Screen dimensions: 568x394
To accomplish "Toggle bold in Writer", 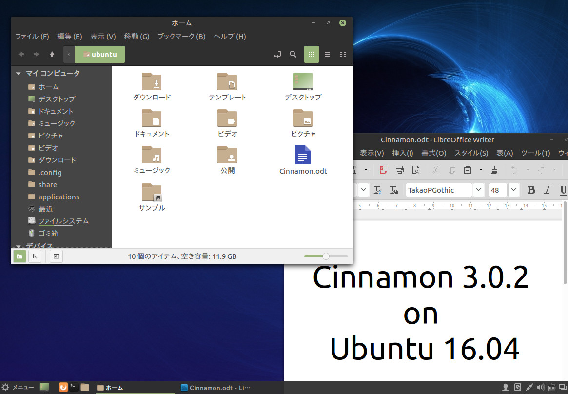I will pos(531,190).
